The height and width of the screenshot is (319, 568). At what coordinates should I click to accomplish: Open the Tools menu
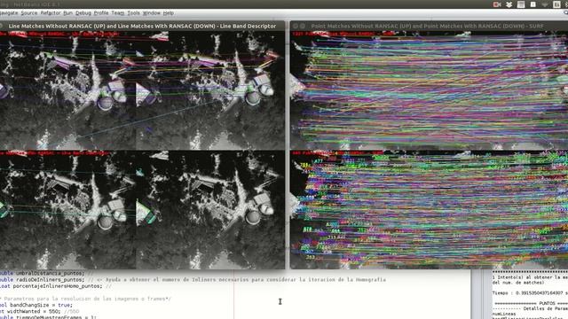pos(133,13)
